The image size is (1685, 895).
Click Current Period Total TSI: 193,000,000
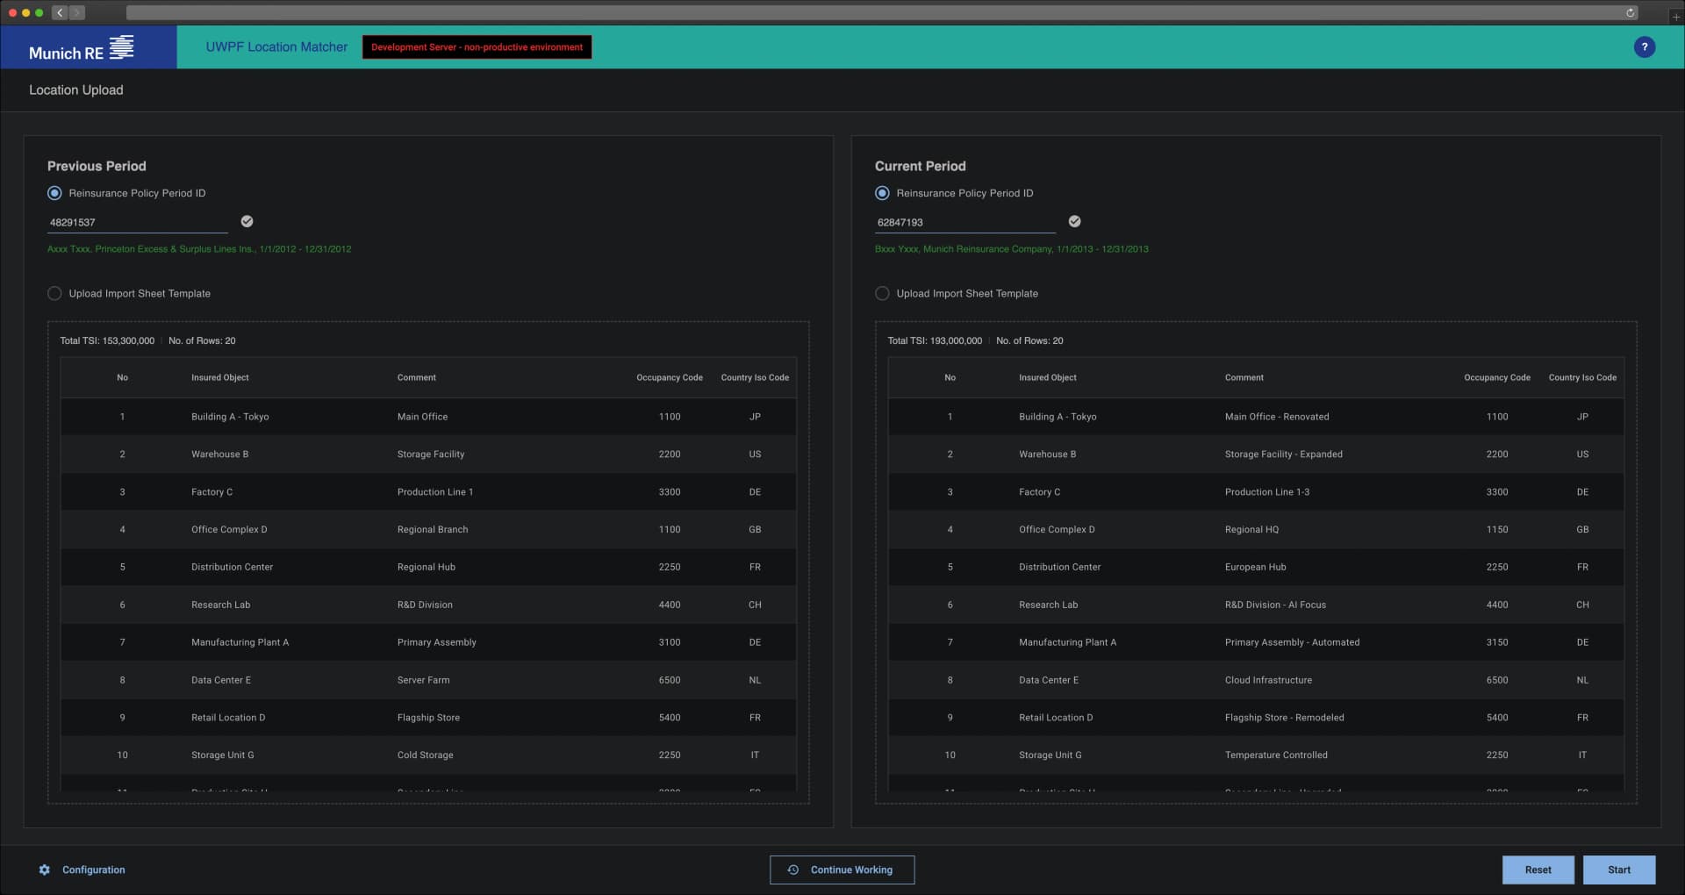[935, 340]
